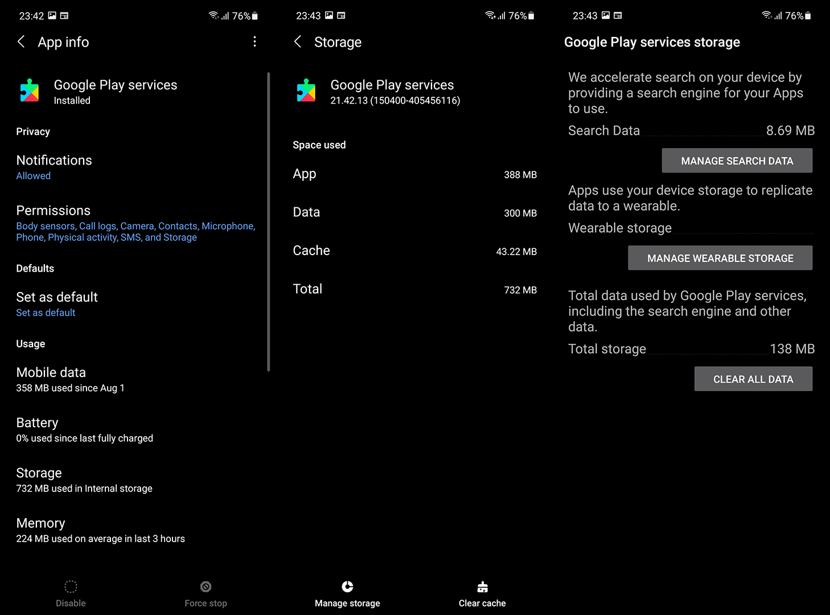Viewport: 830px width, 615px height.
Task: Tap the App row showing 388 MB
Action: [414, 174]
